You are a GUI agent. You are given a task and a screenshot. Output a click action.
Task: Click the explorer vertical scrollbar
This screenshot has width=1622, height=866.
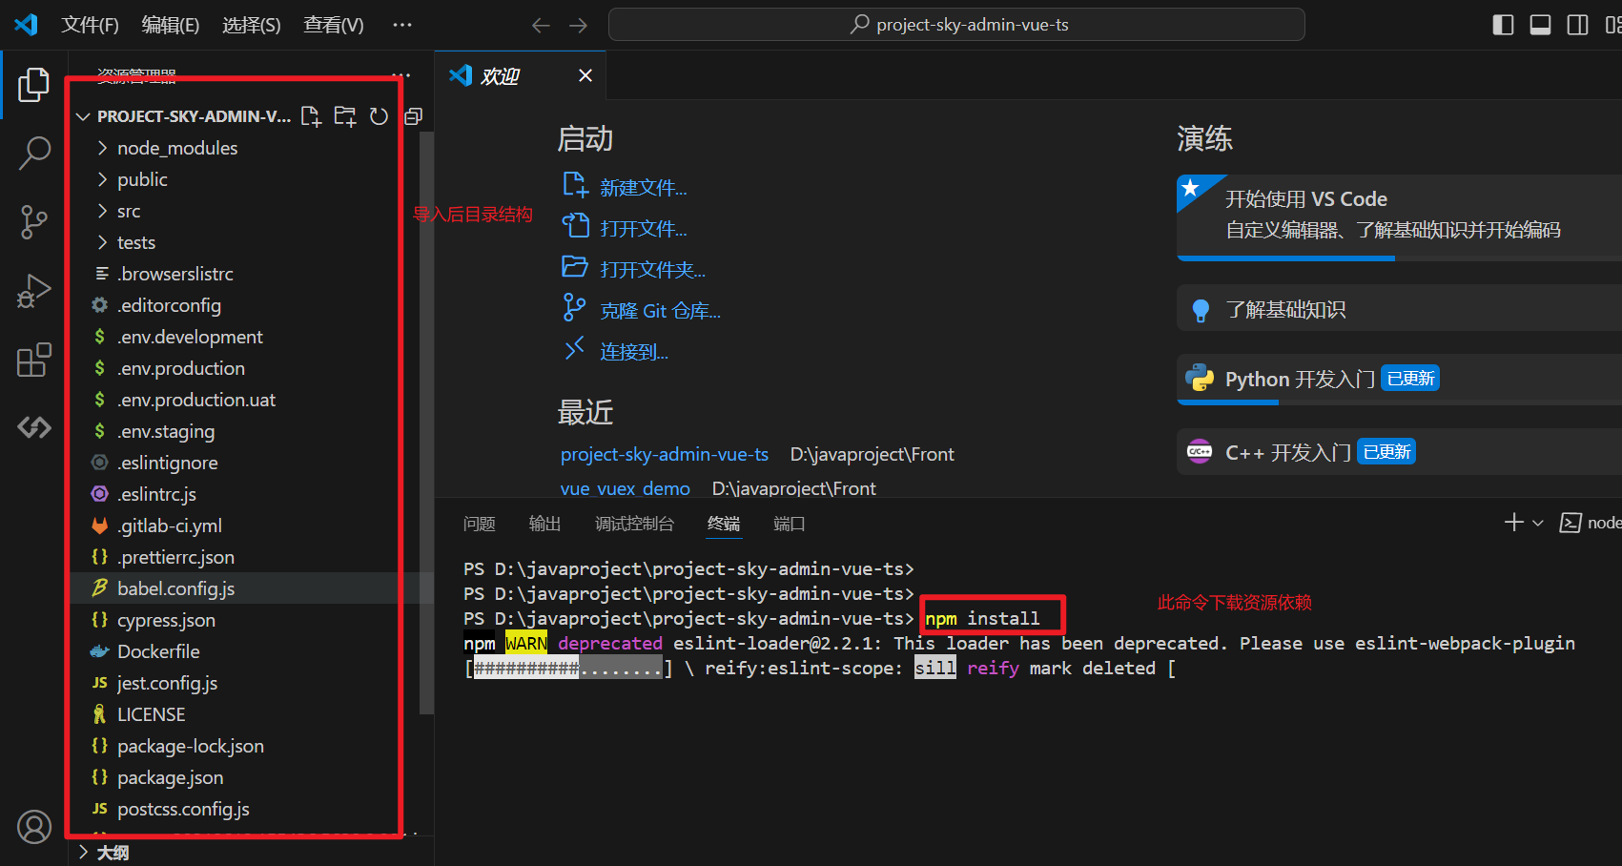pos(426,423)
